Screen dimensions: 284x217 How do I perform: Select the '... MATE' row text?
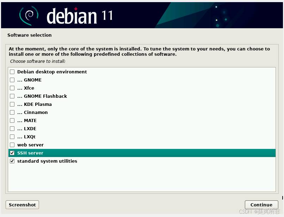click(x=27, y=120)
